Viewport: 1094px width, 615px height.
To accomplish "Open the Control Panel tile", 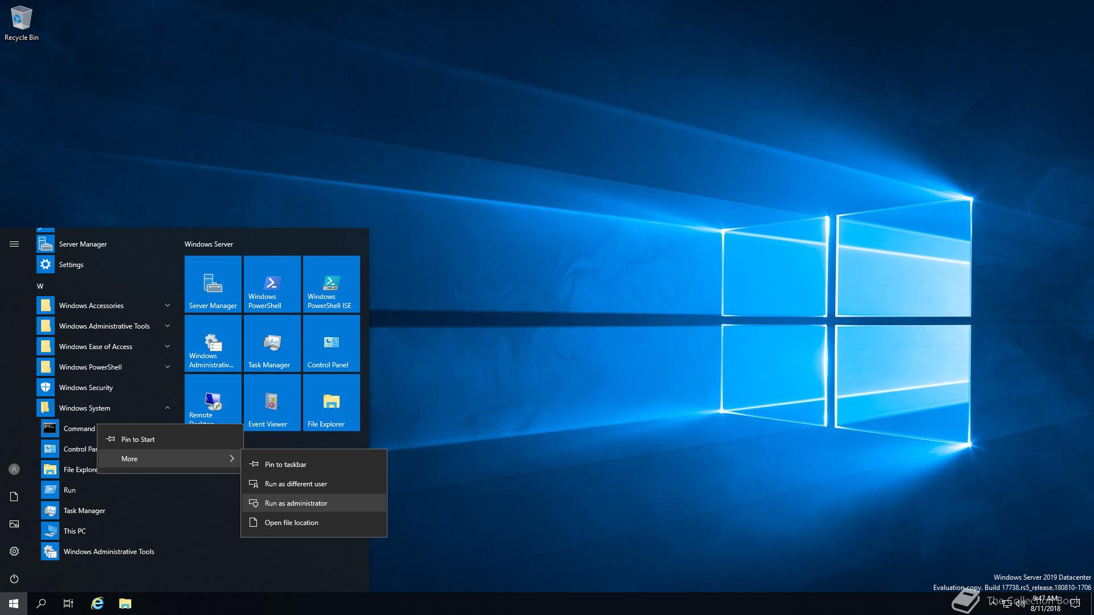I will pos(331,343).
